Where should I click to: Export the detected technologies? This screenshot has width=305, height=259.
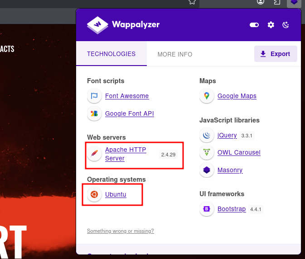276,54
